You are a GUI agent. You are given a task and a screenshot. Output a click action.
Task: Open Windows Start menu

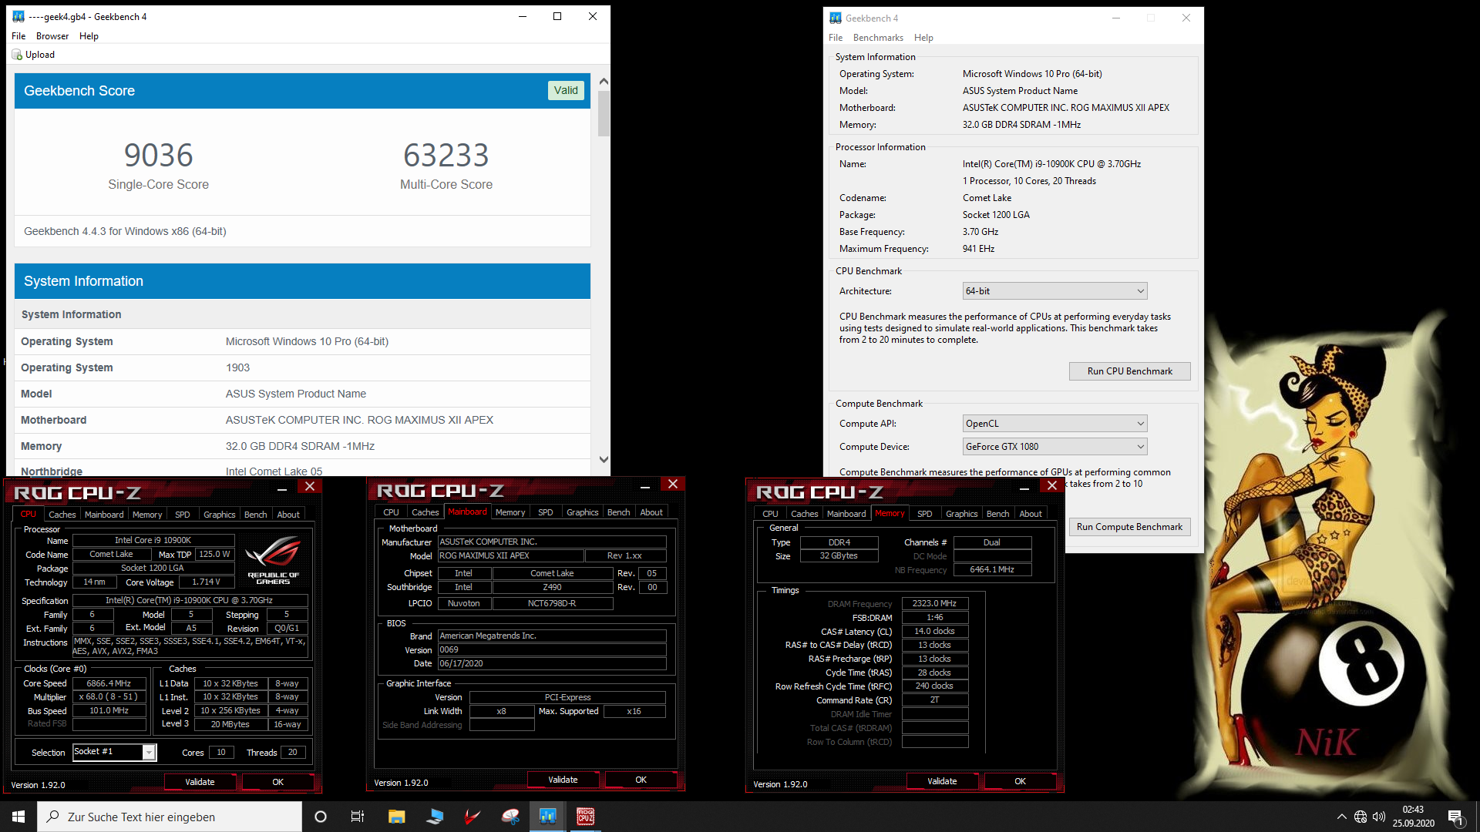click(x=18, y=817)
